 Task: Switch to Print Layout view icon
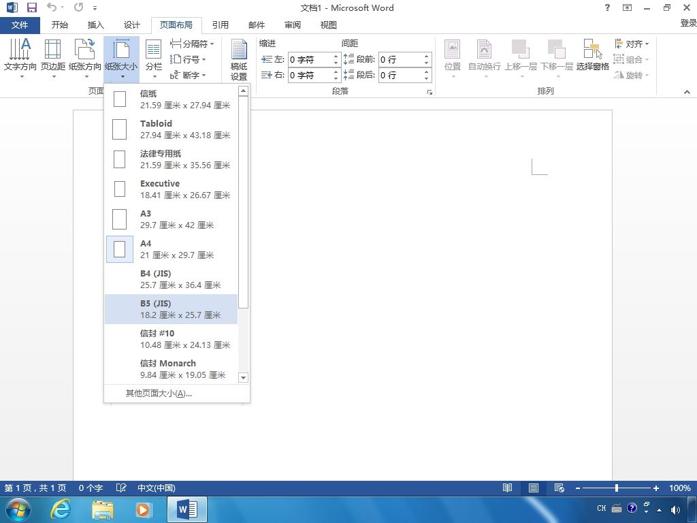(534, 488)
